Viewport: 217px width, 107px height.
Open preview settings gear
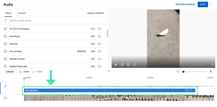[x=213, y=65]
